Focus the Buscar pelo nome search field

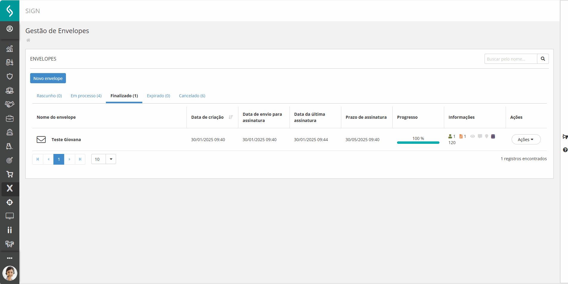(511, 59)
